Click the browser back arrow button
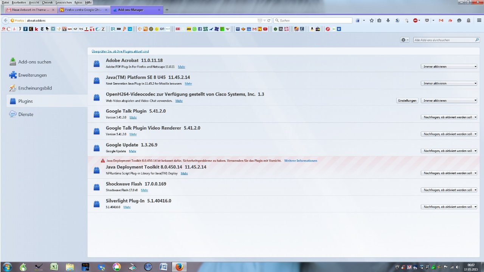This screenshot has width=484, height=272. [x=6, y=20]
